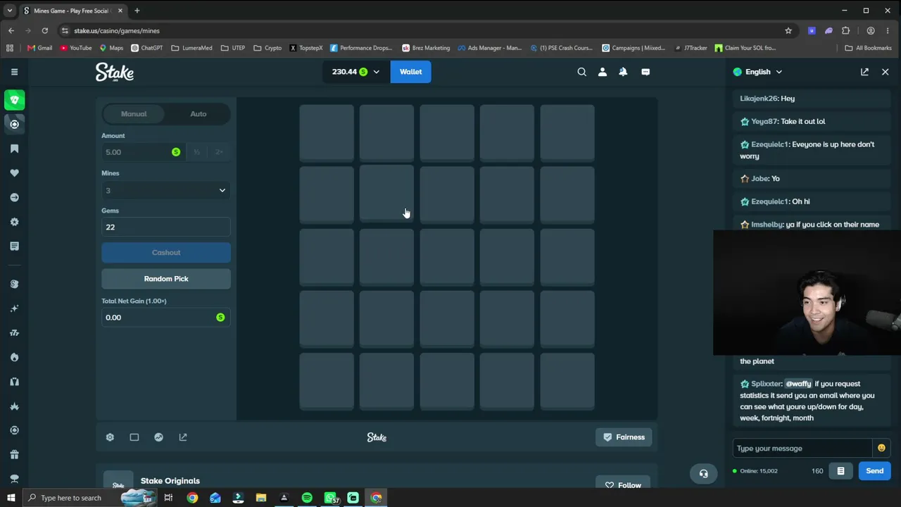901x507 pixels.
Task: Open the Chrome extensions puzzle icon
Action: pyautogui.click(x=846, y=31)
